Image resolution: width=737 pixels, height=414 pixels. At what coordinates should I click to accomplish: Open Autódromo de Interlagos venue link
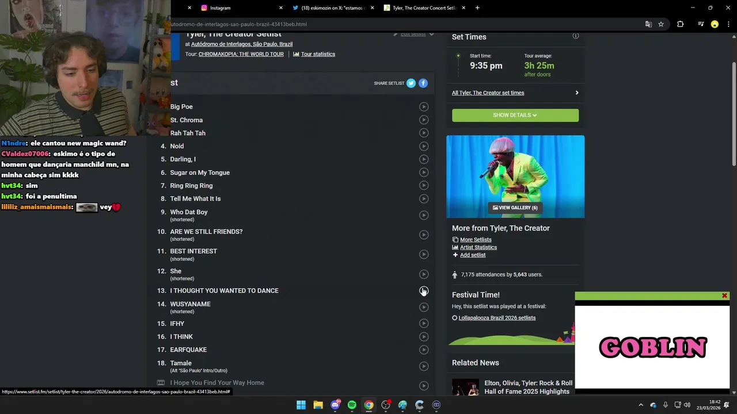[x=242, y=44]
